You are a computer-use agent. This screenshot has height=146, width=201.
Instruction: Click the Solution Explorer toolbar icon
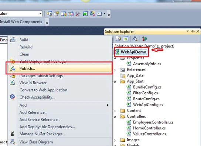click(x=49, y=14)
